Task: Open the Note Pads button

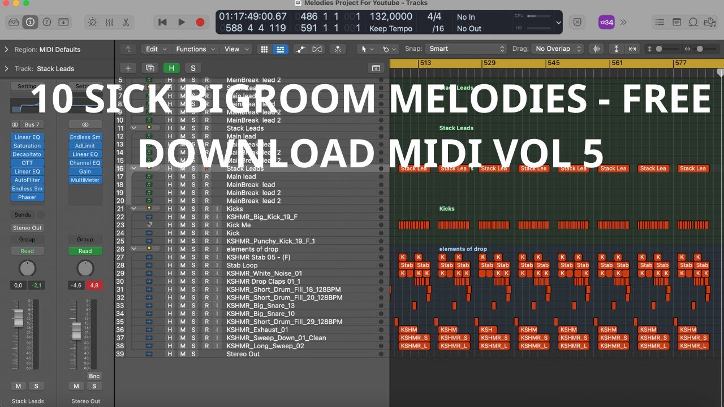Action: click(676, 22)
